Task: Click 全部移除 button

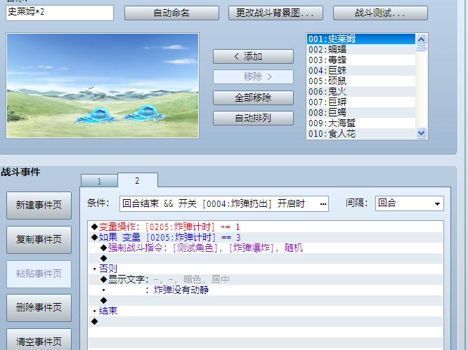Action: coord(253,97)
